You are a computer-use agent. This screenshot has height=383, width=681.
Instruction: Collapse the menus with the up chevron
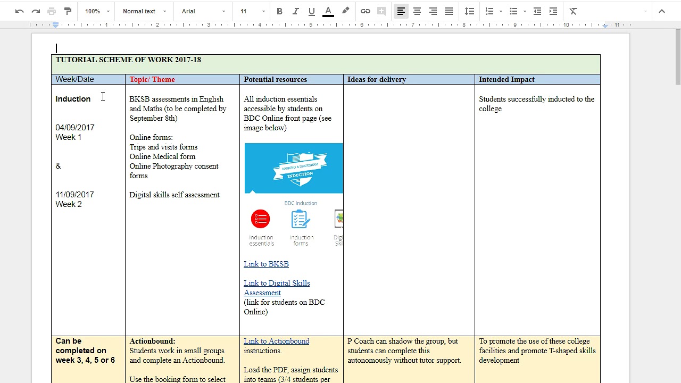(x=662, y=11)
